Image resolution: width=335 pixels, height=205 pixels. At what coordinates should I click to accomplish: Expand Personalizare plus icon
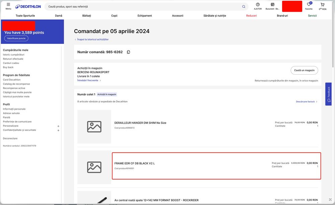tap(58, 126)
